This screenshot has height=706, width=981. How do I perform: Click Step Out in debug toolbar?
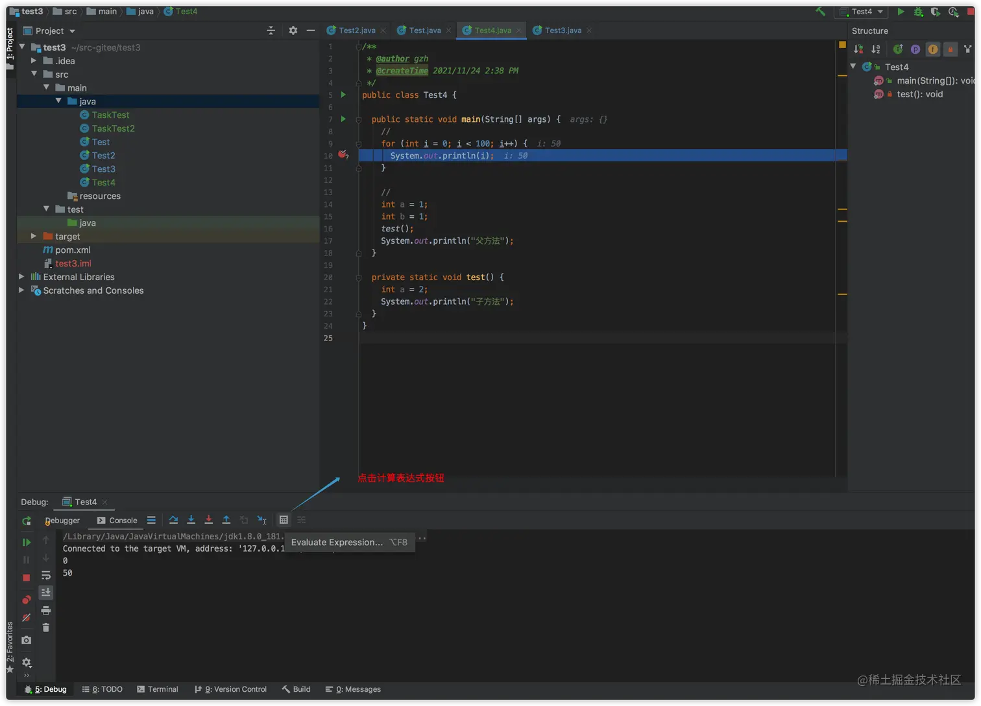226,520
